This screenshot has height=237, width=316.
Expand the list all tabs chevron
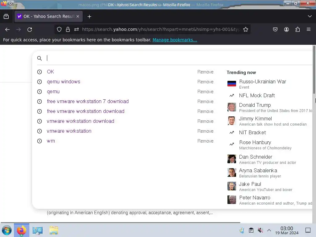(x=310, y=16)
